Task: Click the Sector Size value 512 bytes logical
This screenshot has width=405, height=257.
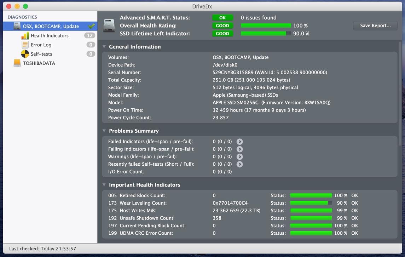Action: click(255, 87)
